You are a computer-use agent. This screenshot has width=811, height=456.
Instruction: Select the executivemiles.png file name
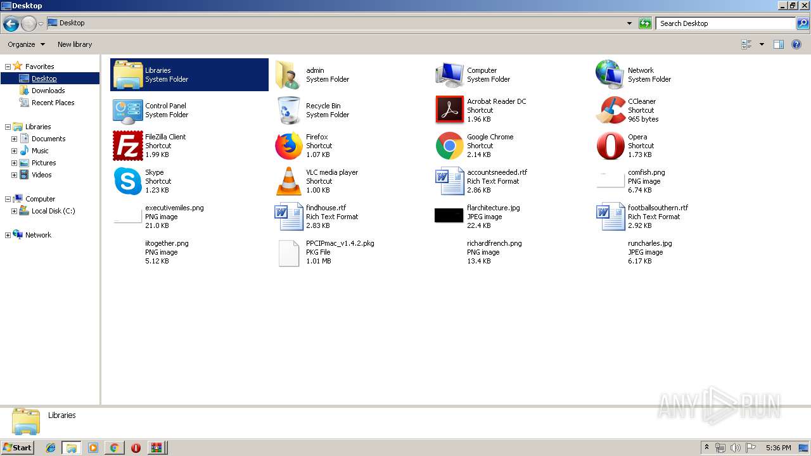click(x=174, y=208)
